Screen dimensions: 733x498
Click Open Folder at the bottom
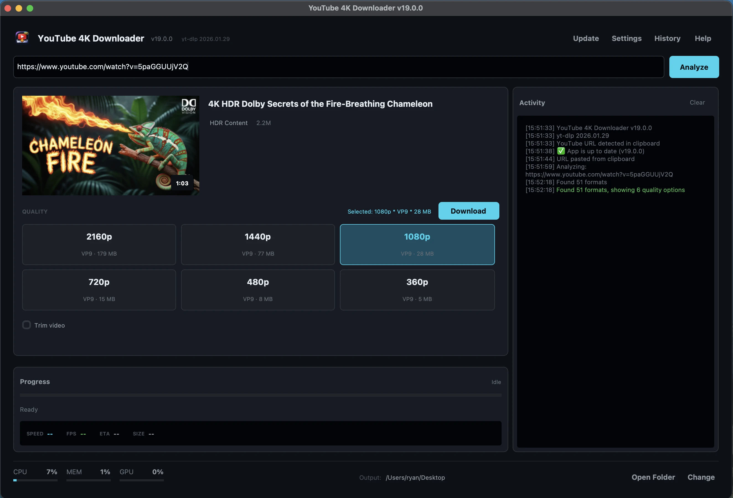pos(653,477)
